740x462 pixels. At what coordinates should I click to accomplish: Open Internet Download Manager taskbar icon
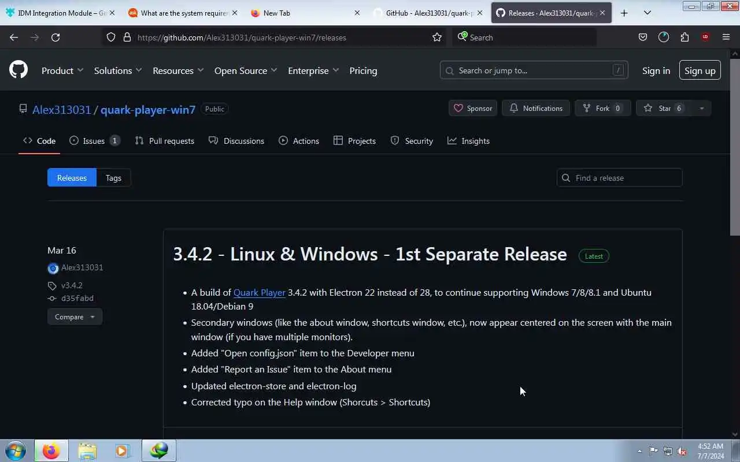[x=158, y=450]
